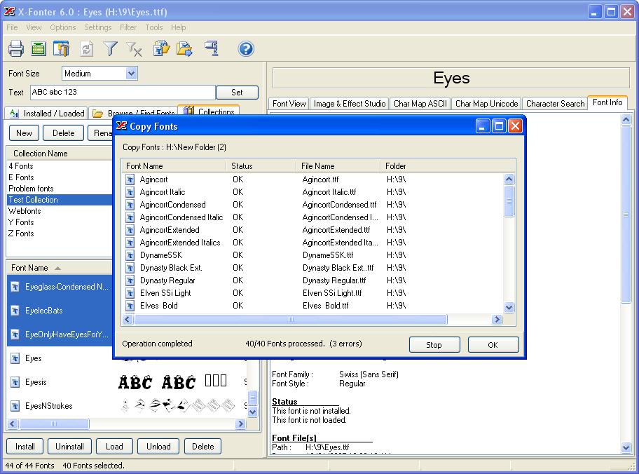Select the 4 Fonts collection
639x474 pixels.
(21, 166)
